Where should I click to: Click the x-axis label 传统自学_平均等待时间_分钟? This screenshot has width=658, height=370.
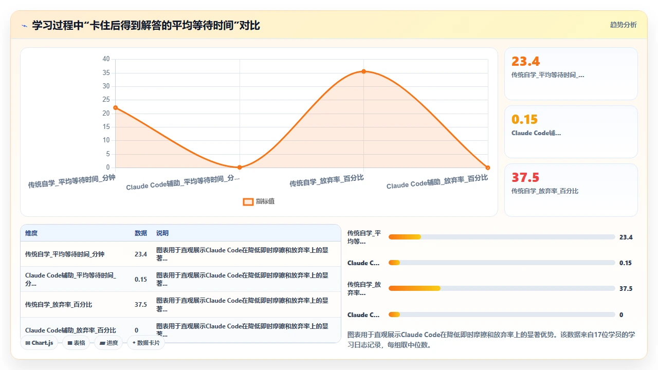pyautogui.click(x=72, y=182)
